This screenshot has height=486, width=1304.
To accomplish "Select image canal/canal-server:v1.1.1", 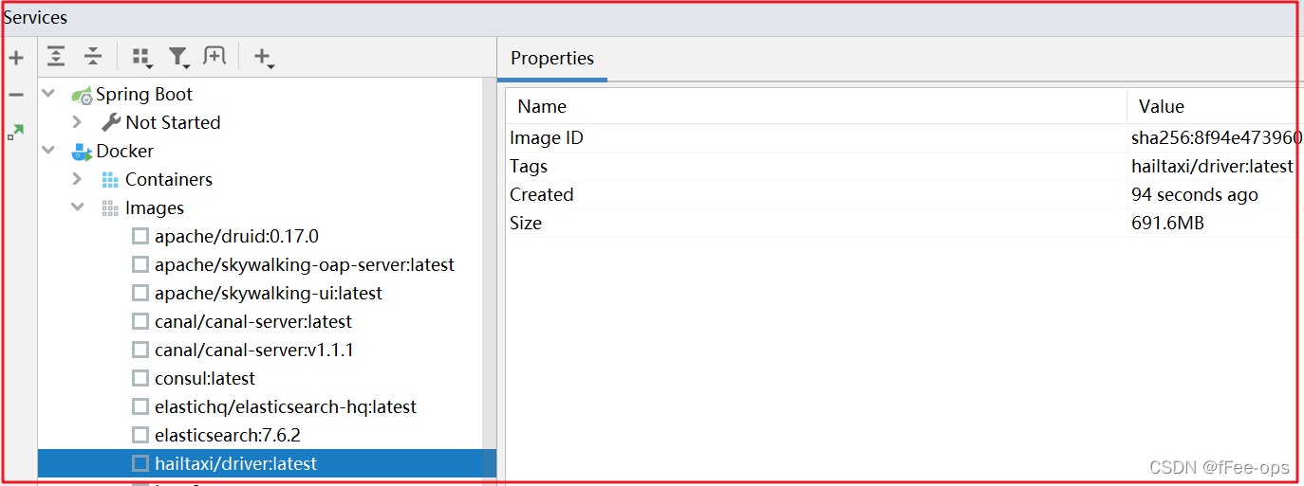I will (254, 350).
